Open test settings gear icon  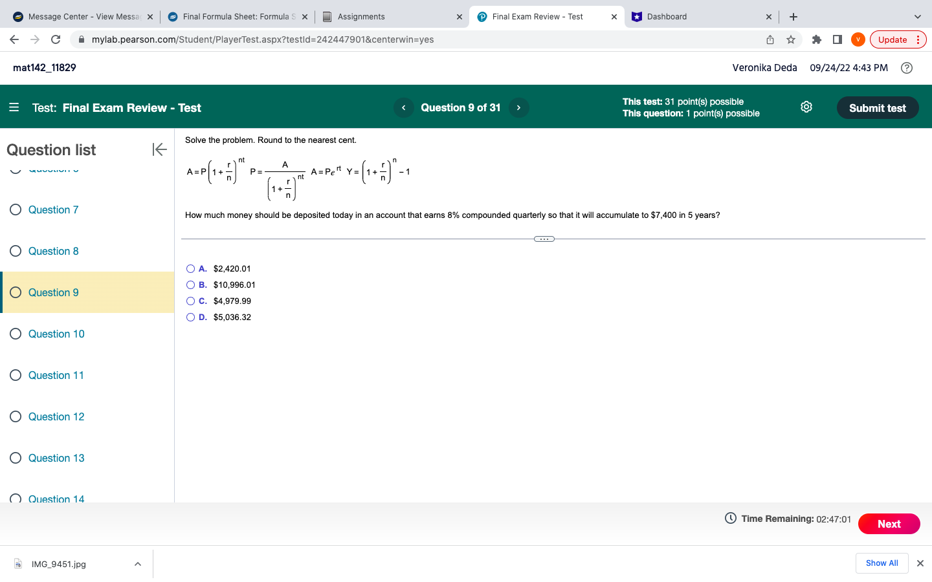806,107
